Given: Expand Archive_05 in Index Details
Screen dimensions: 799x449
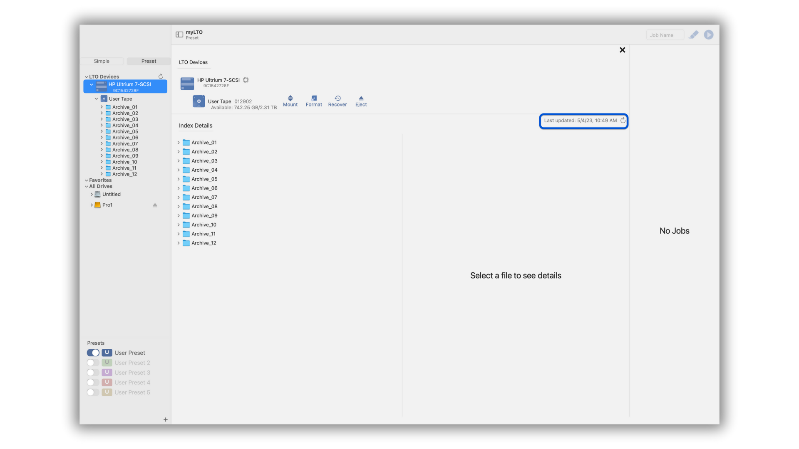Looking at the screenshot, I should (x=179, y=179).
